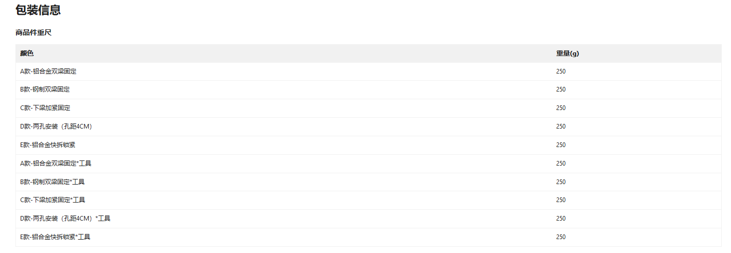The width and height of the screenshot is (731, 253).
Task: Select the E款-铝合金快拆锁紧 row
Action: pyautogui.click(x=48, y=145)
